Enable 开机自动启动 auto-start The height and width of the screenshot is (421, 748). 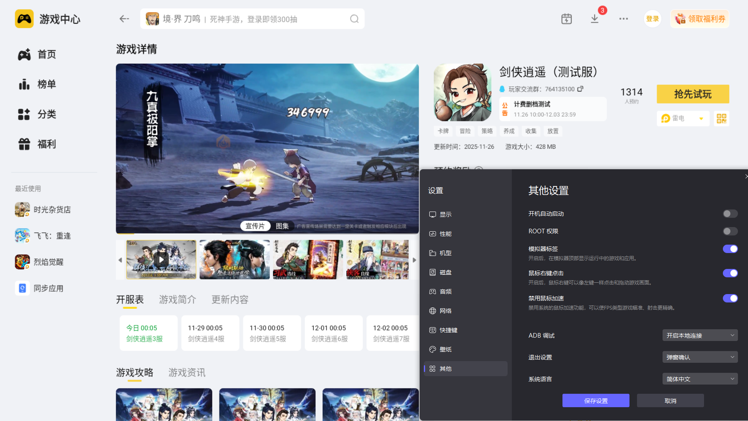point(730,214)
